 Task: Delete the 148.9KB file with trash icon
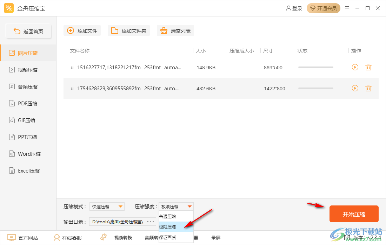click(368, 67)
